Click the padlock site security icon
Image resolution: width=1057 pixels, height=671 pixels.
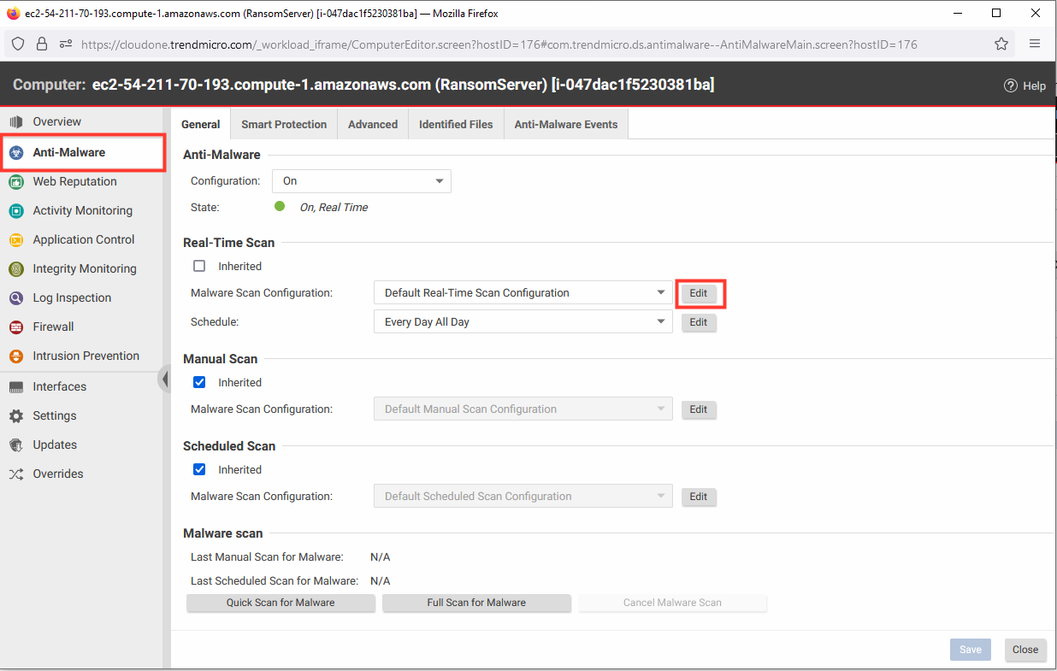pyautogui.click(x=41, y=44)
